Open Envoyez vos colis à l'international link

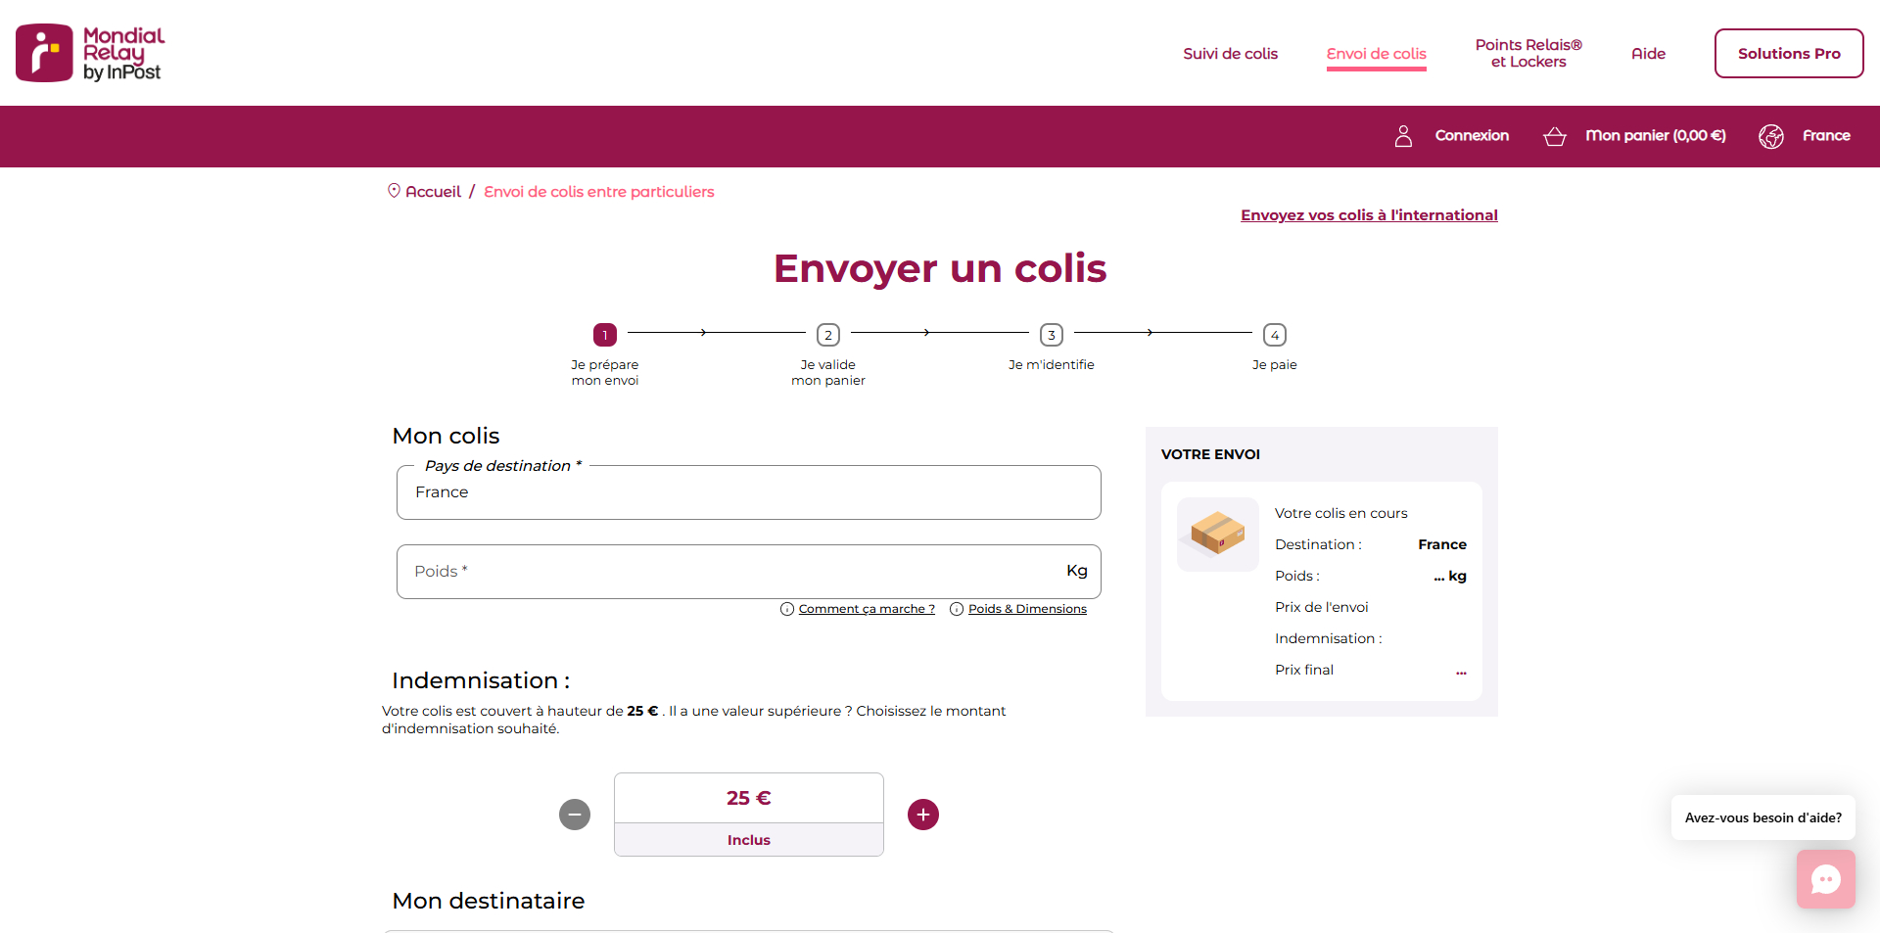tap(1369, 215)
